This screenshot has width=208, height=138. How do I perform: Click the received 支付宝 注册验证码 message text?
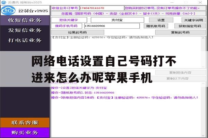102,38
